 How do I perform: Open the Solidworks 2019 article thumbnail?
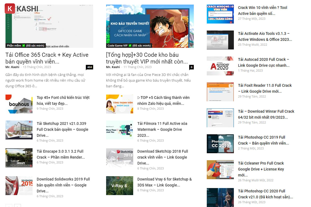[x=19, y=186]
